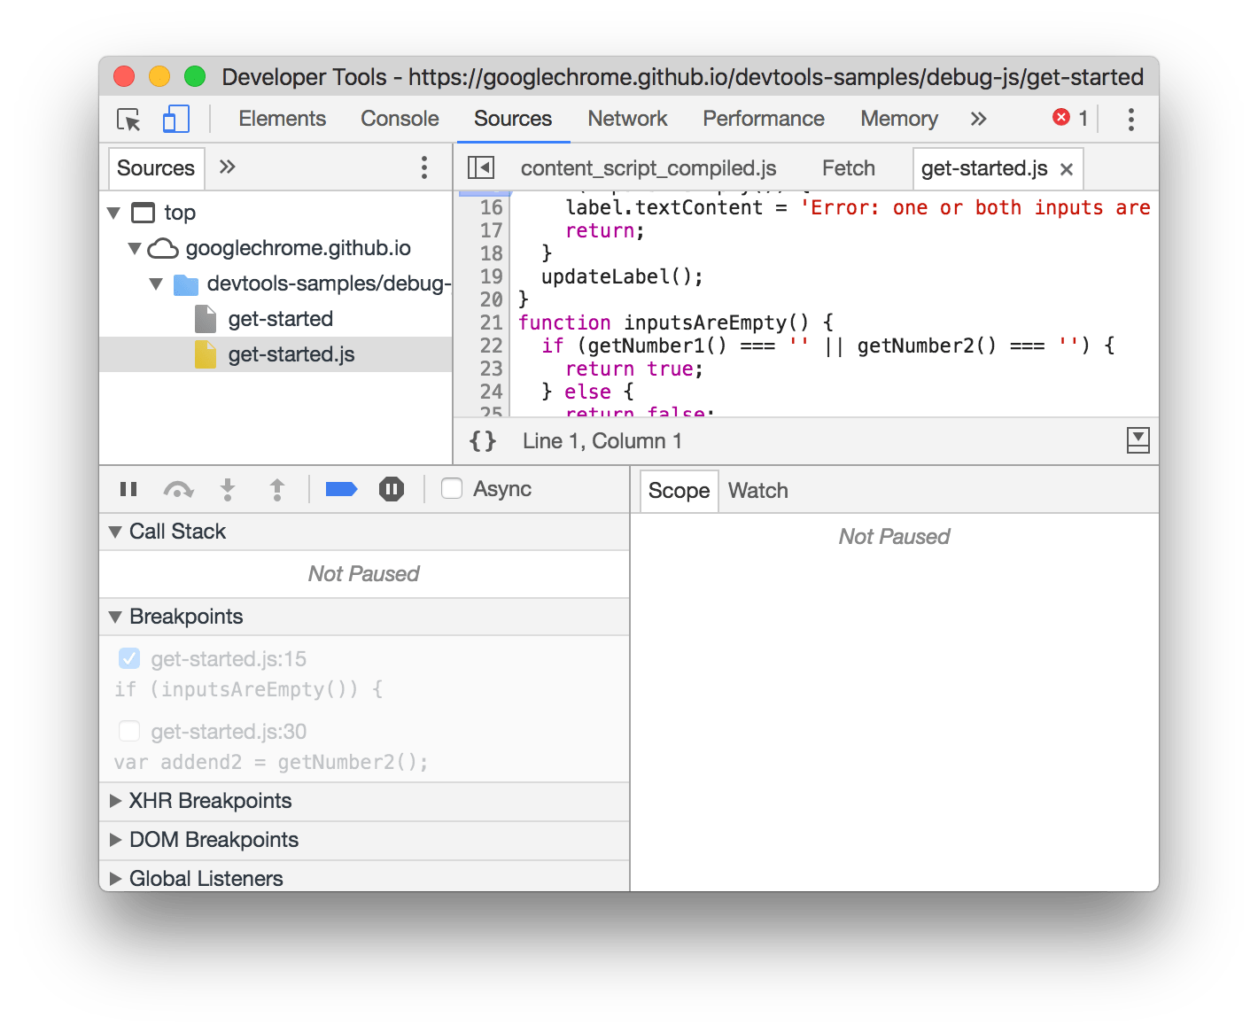Toggle the device toolbar icon
The image size is (1258, 1033).
pyautogui.click(x=176, y=119)
